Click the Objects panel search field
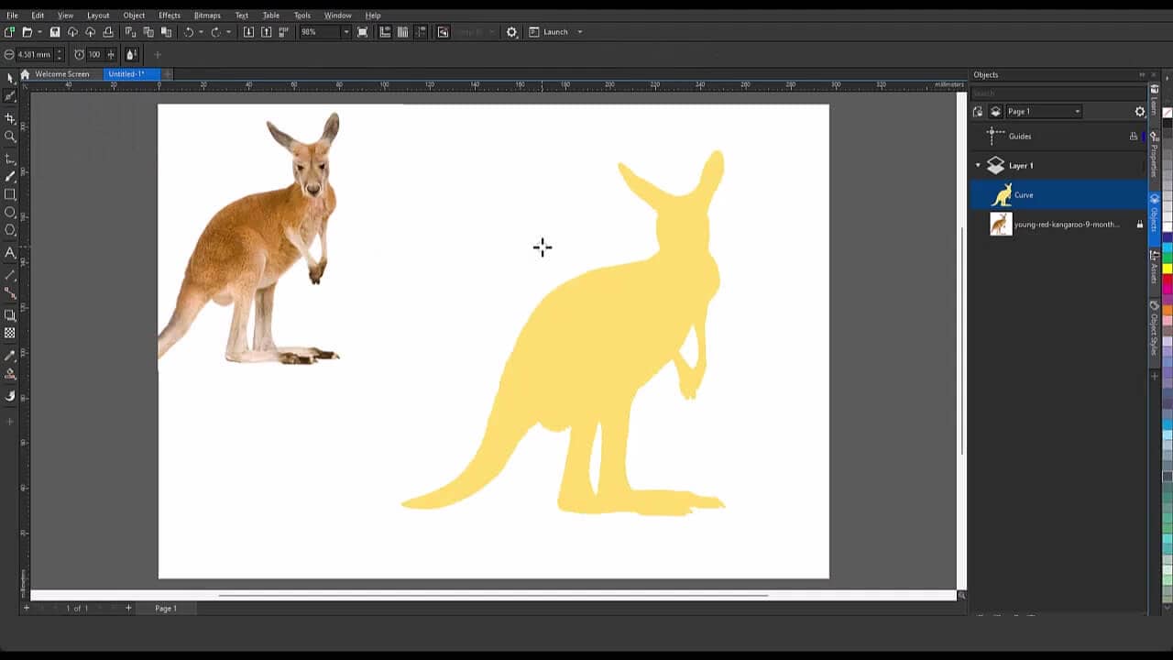1173x660 pixels. [x=1058, y=93]
